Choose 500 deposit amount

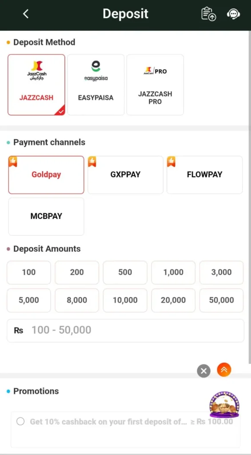tap(125, 272)
